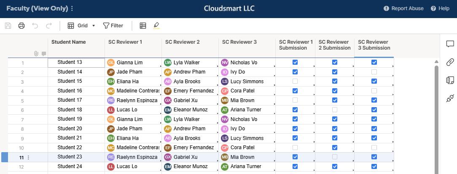Screen dimensions: 457x174
Task: Click the Redo arrow icon
Action: pos(48,26)
